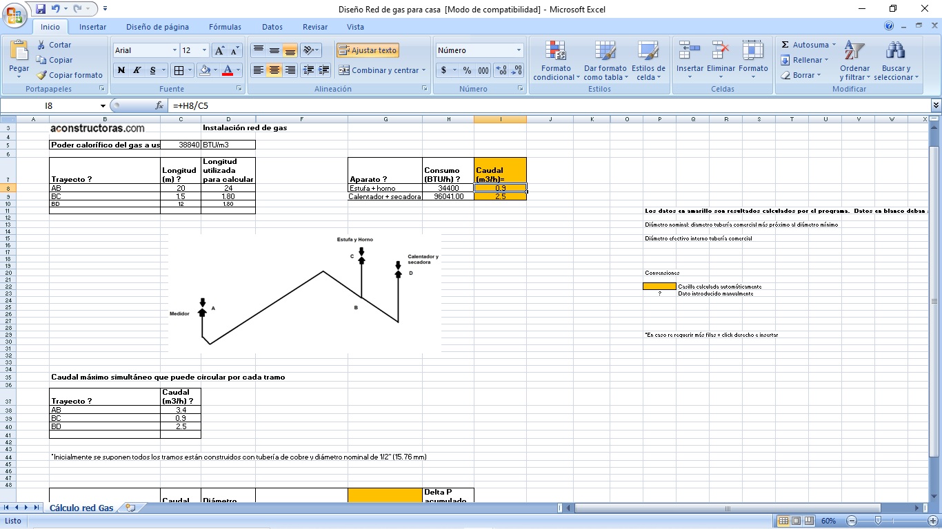
Task: Save the workbook from quick access toolbar
Action: [41, 9]
